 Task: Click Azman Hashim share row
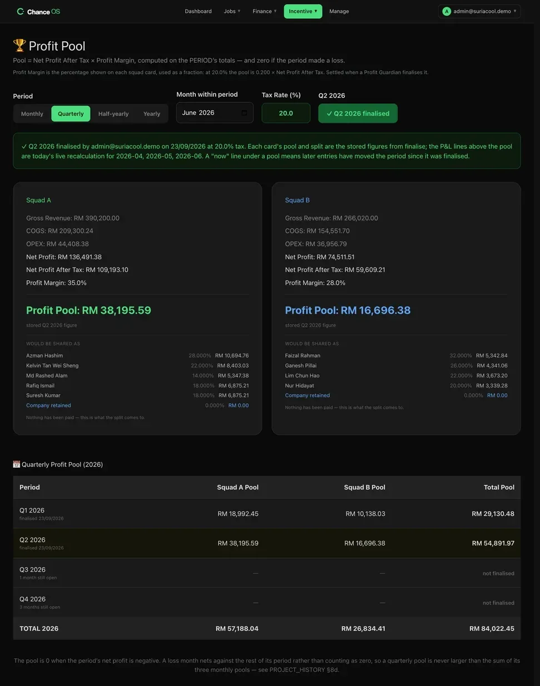[x=137, y=355]
